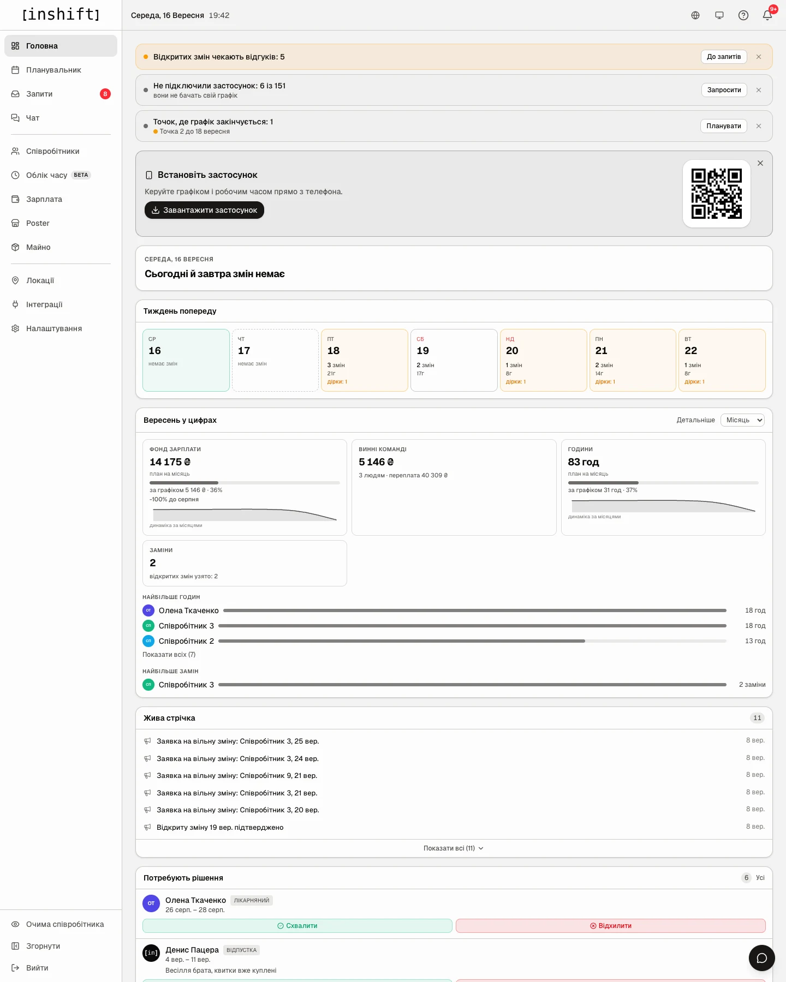
Task: Open Інтеграції section
Action: pos(61,304)
